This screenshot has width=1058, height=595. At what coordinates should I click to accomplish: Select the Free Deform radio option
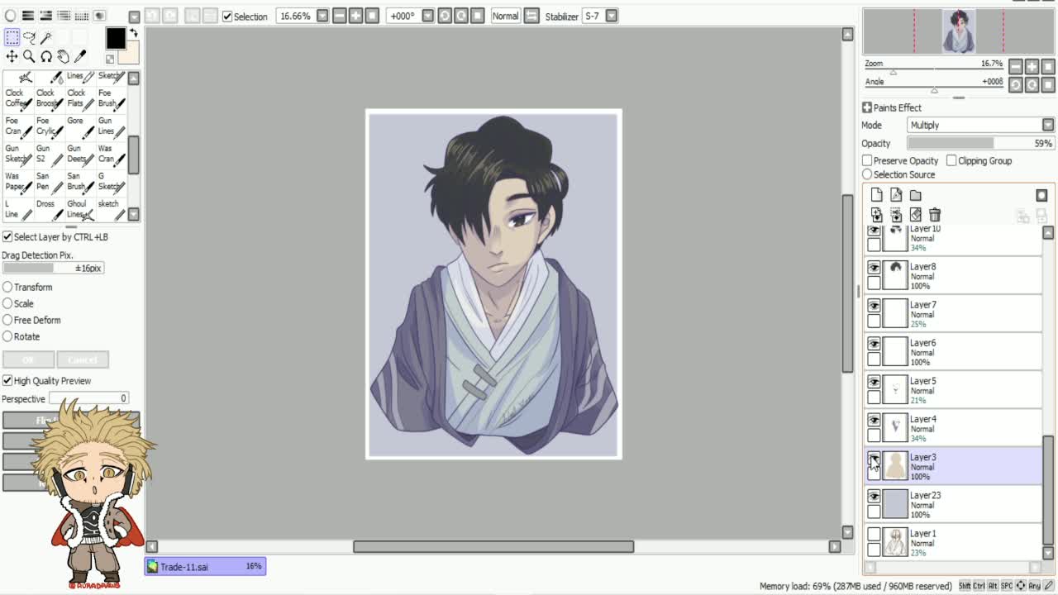click(7, 321)
